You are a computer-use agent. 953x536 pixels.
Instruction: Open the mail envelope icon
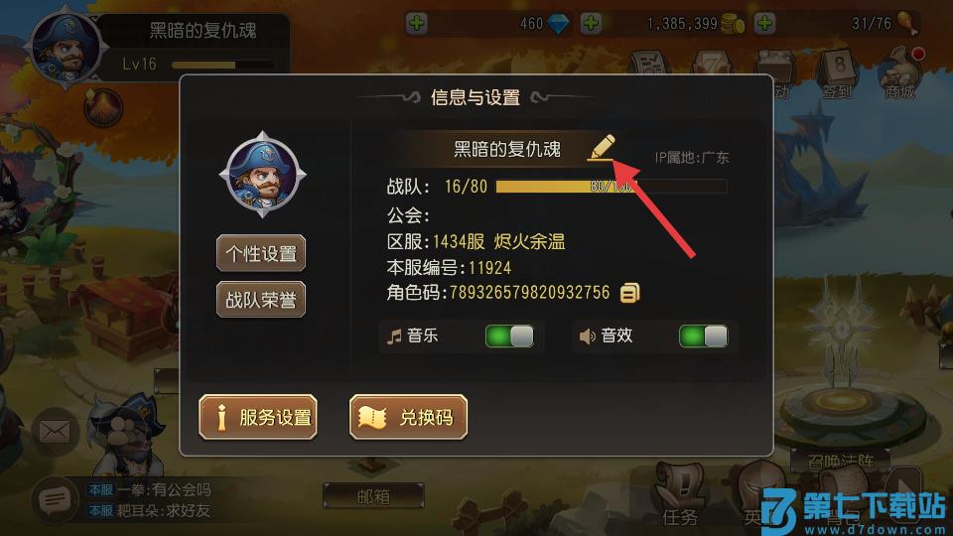[x=55, y=432]
